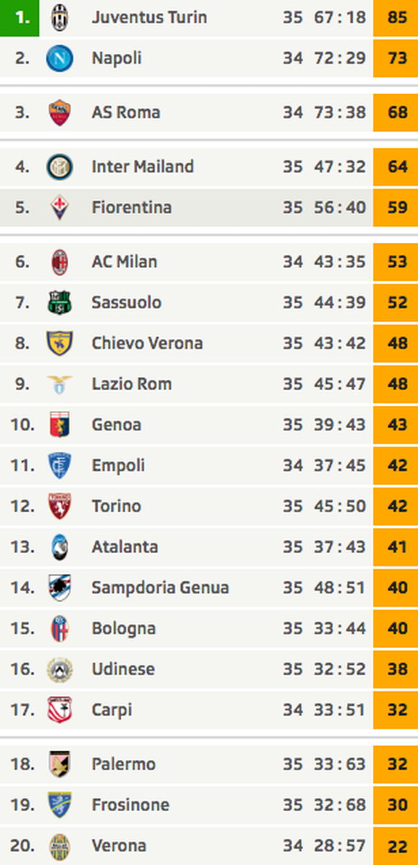Open the Empoli team name link

118,466
